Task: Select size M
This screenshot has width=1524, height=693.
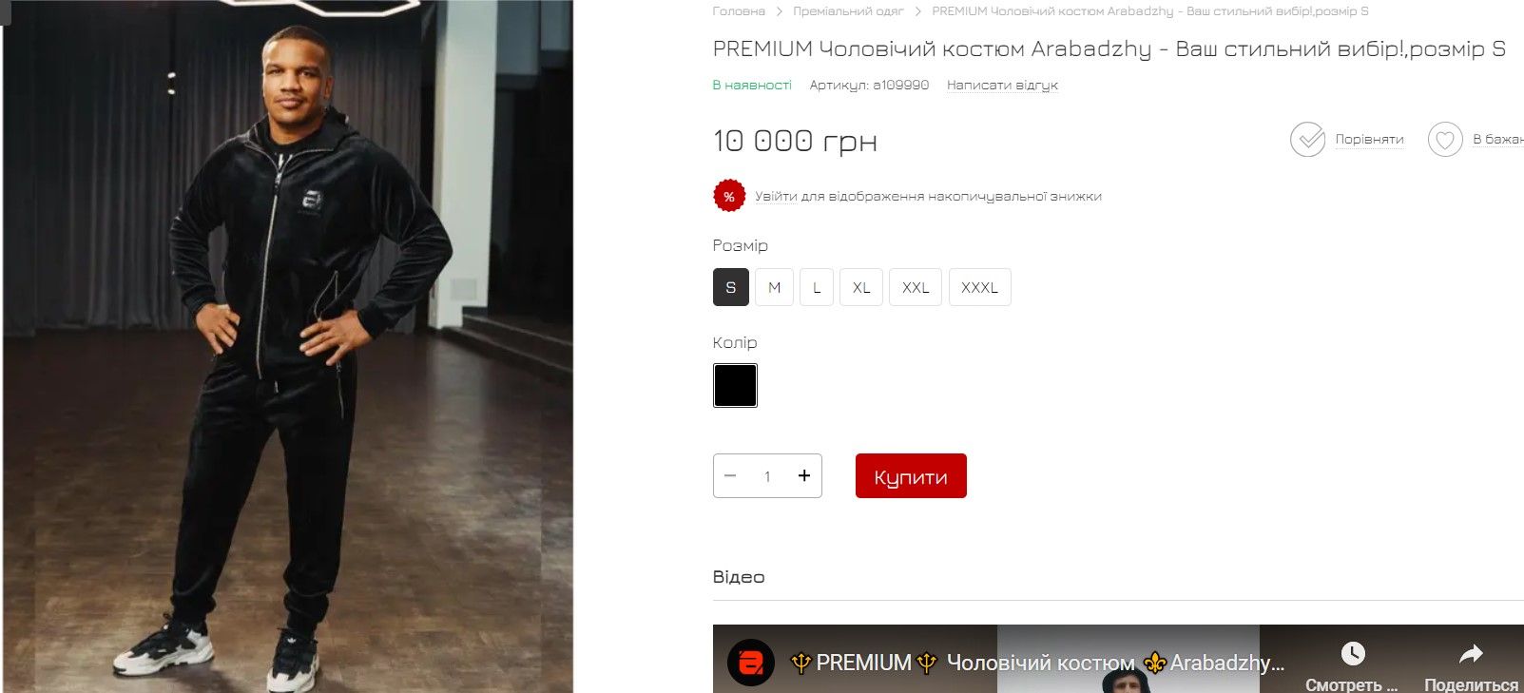Action: coord(775,287)
